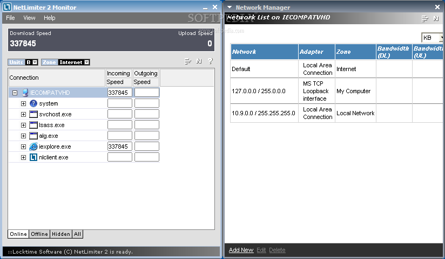This screenshot has height=259, width=445.
Task: Expand the lsass.exe tree node
Action: point(23,125)
